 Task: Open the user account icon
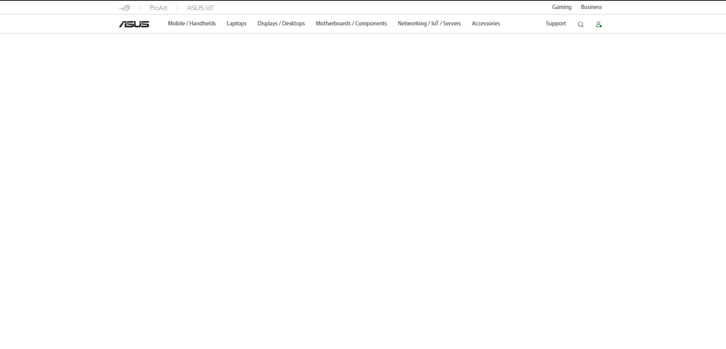click(x=598, y=25)
